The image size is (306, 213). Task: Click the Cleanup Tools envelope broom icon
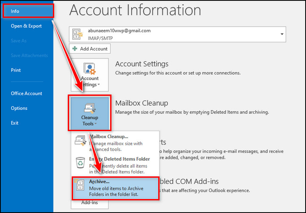click(90, 108)
